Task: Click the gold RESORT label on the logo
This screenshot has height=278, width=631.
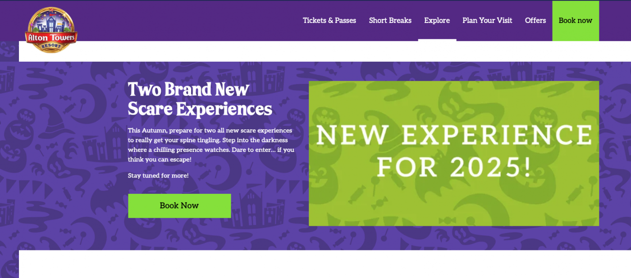Action: (51, 46)
